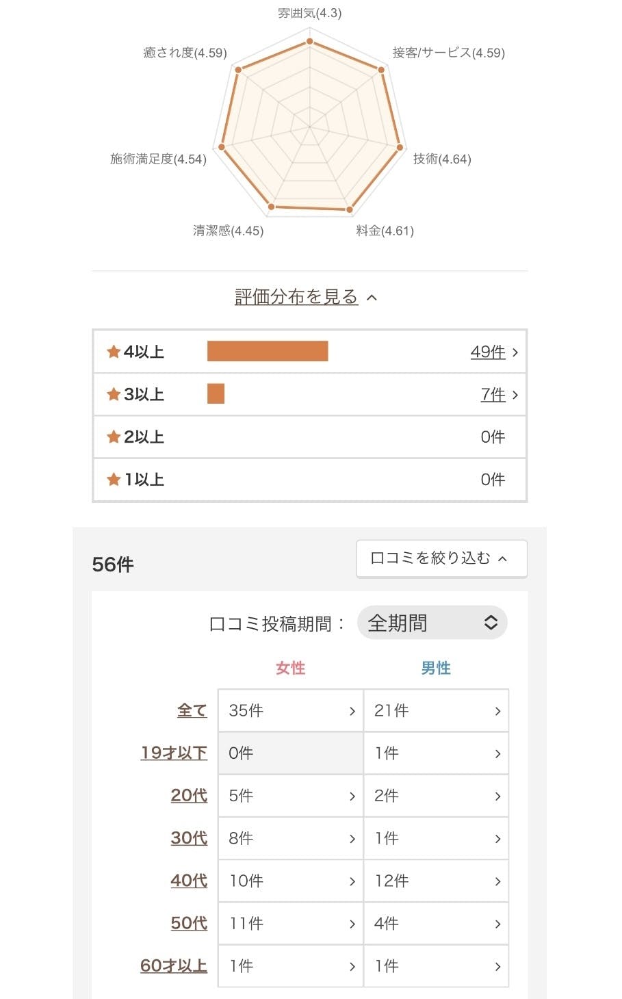Toggle the 口コミを絞り込む filter button
This screenshot has width=622, height=999.
coord(441,558)
